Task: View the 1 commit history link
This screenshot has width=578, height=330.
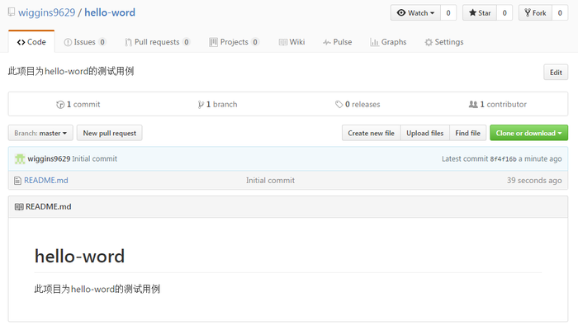Action: click(x=78, y=104)
